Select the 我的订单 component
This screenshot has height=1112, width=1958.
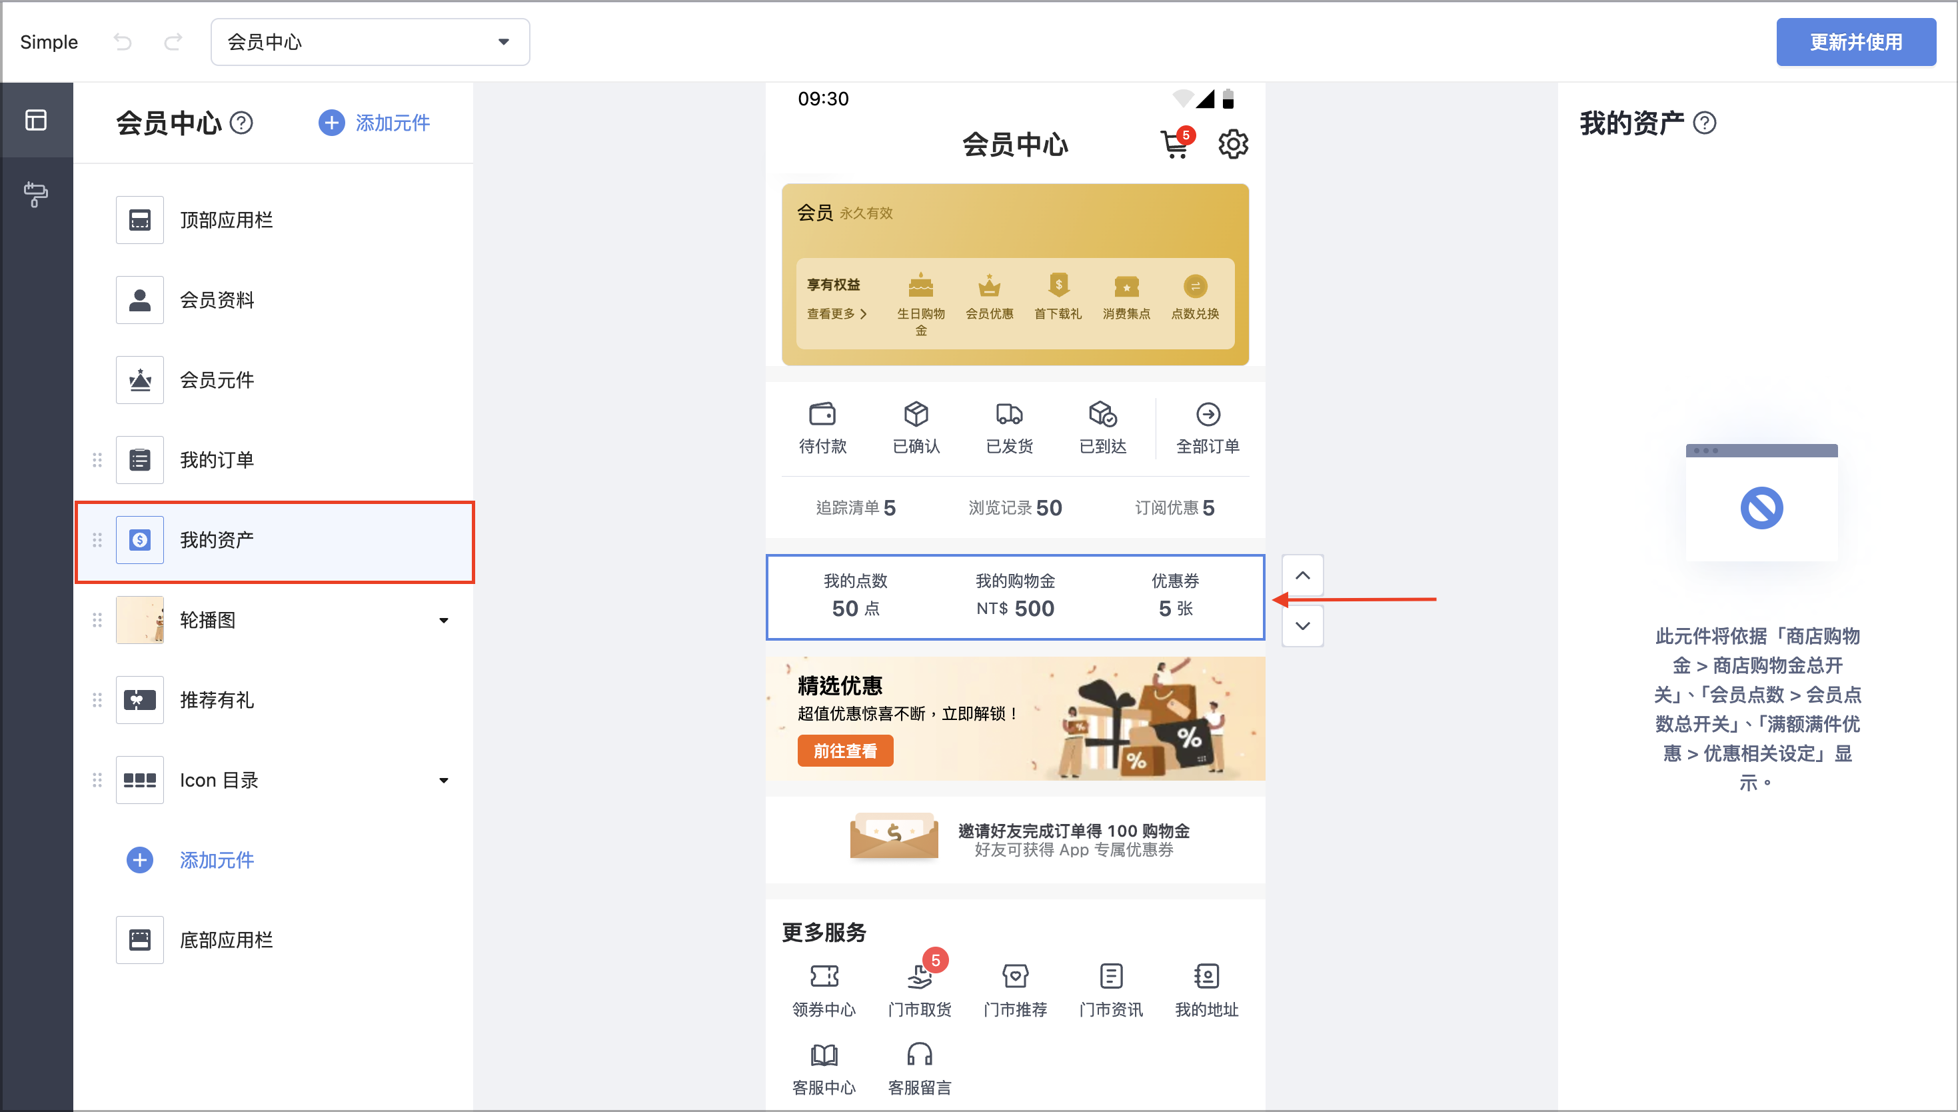click(x=275, y=460)
